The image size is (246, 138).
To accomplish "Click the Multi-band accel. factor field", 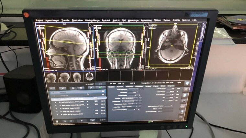I will 169,106.
